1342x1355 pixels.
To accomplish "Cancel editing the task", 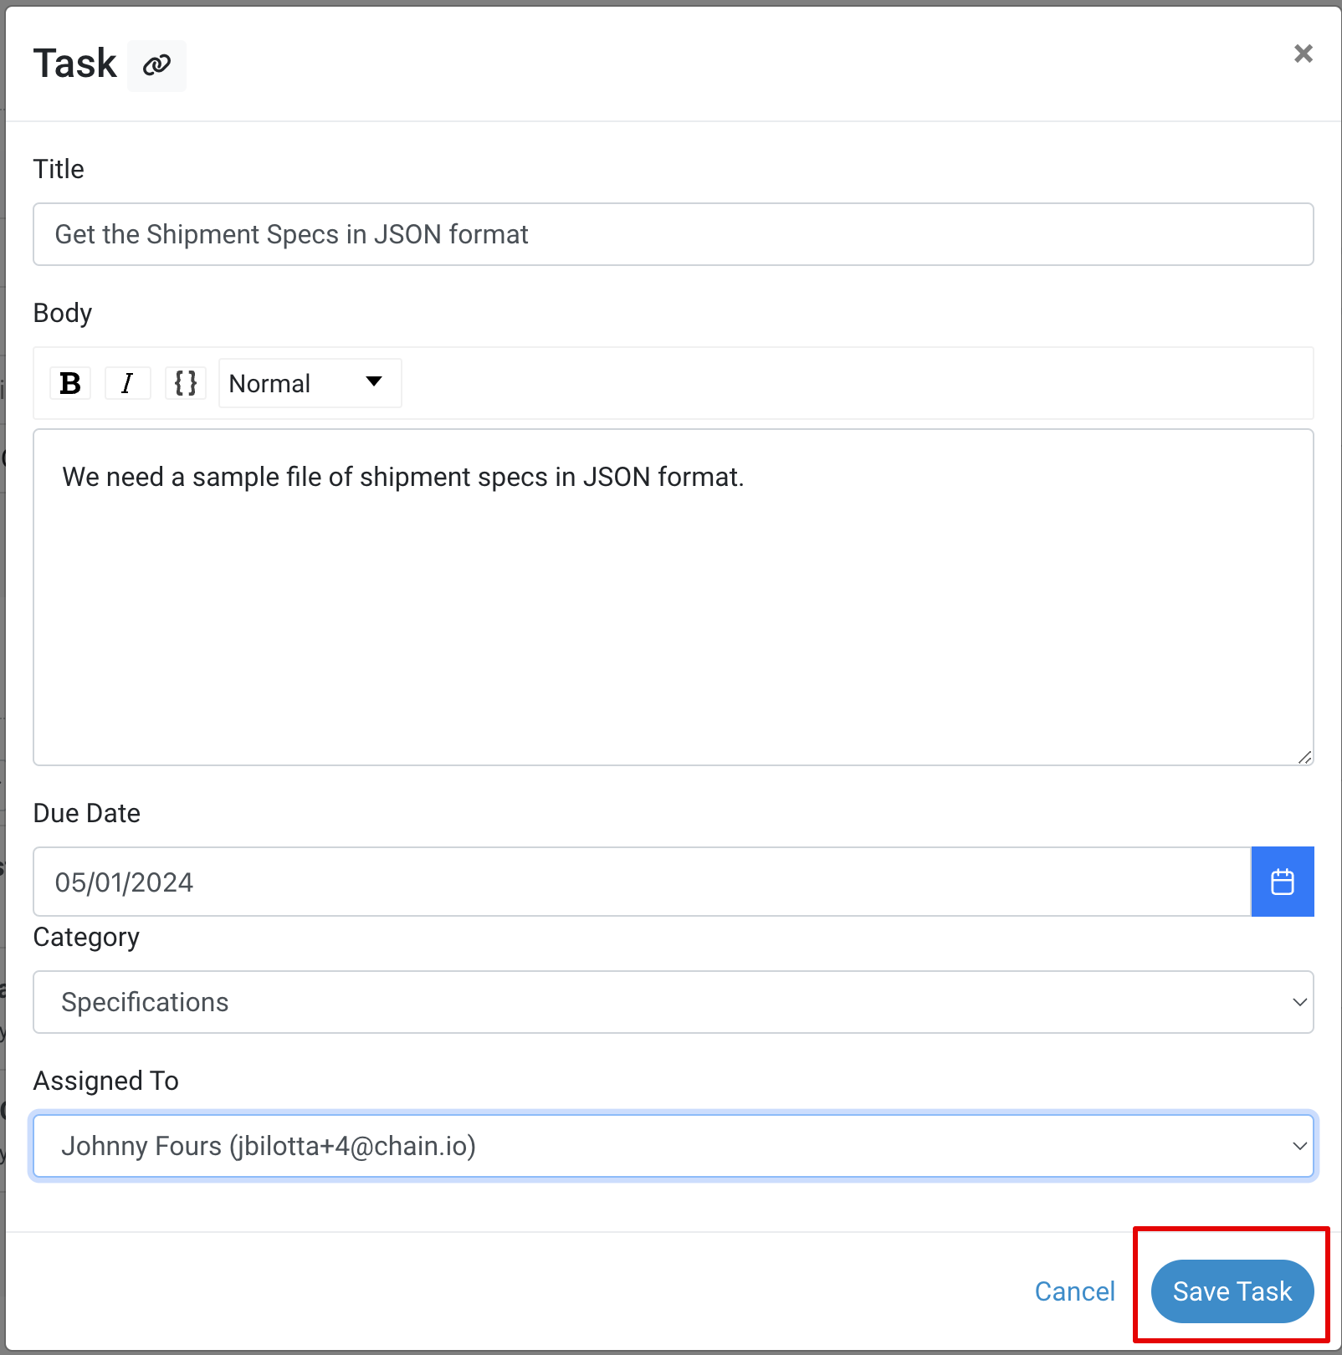I will click(x=1074, y=1291).
